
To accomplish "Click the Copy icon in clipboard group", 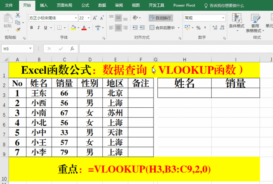I will click(17, 23).
